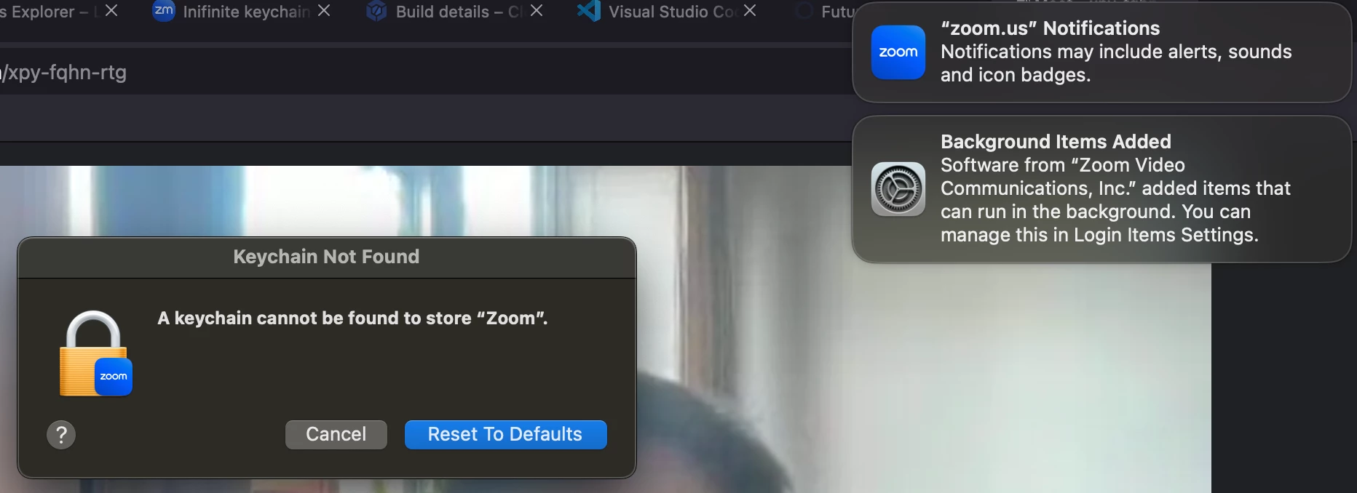
Task: Click the message 'A keychain cannot be found'
Action: click(x=352, y=318)
